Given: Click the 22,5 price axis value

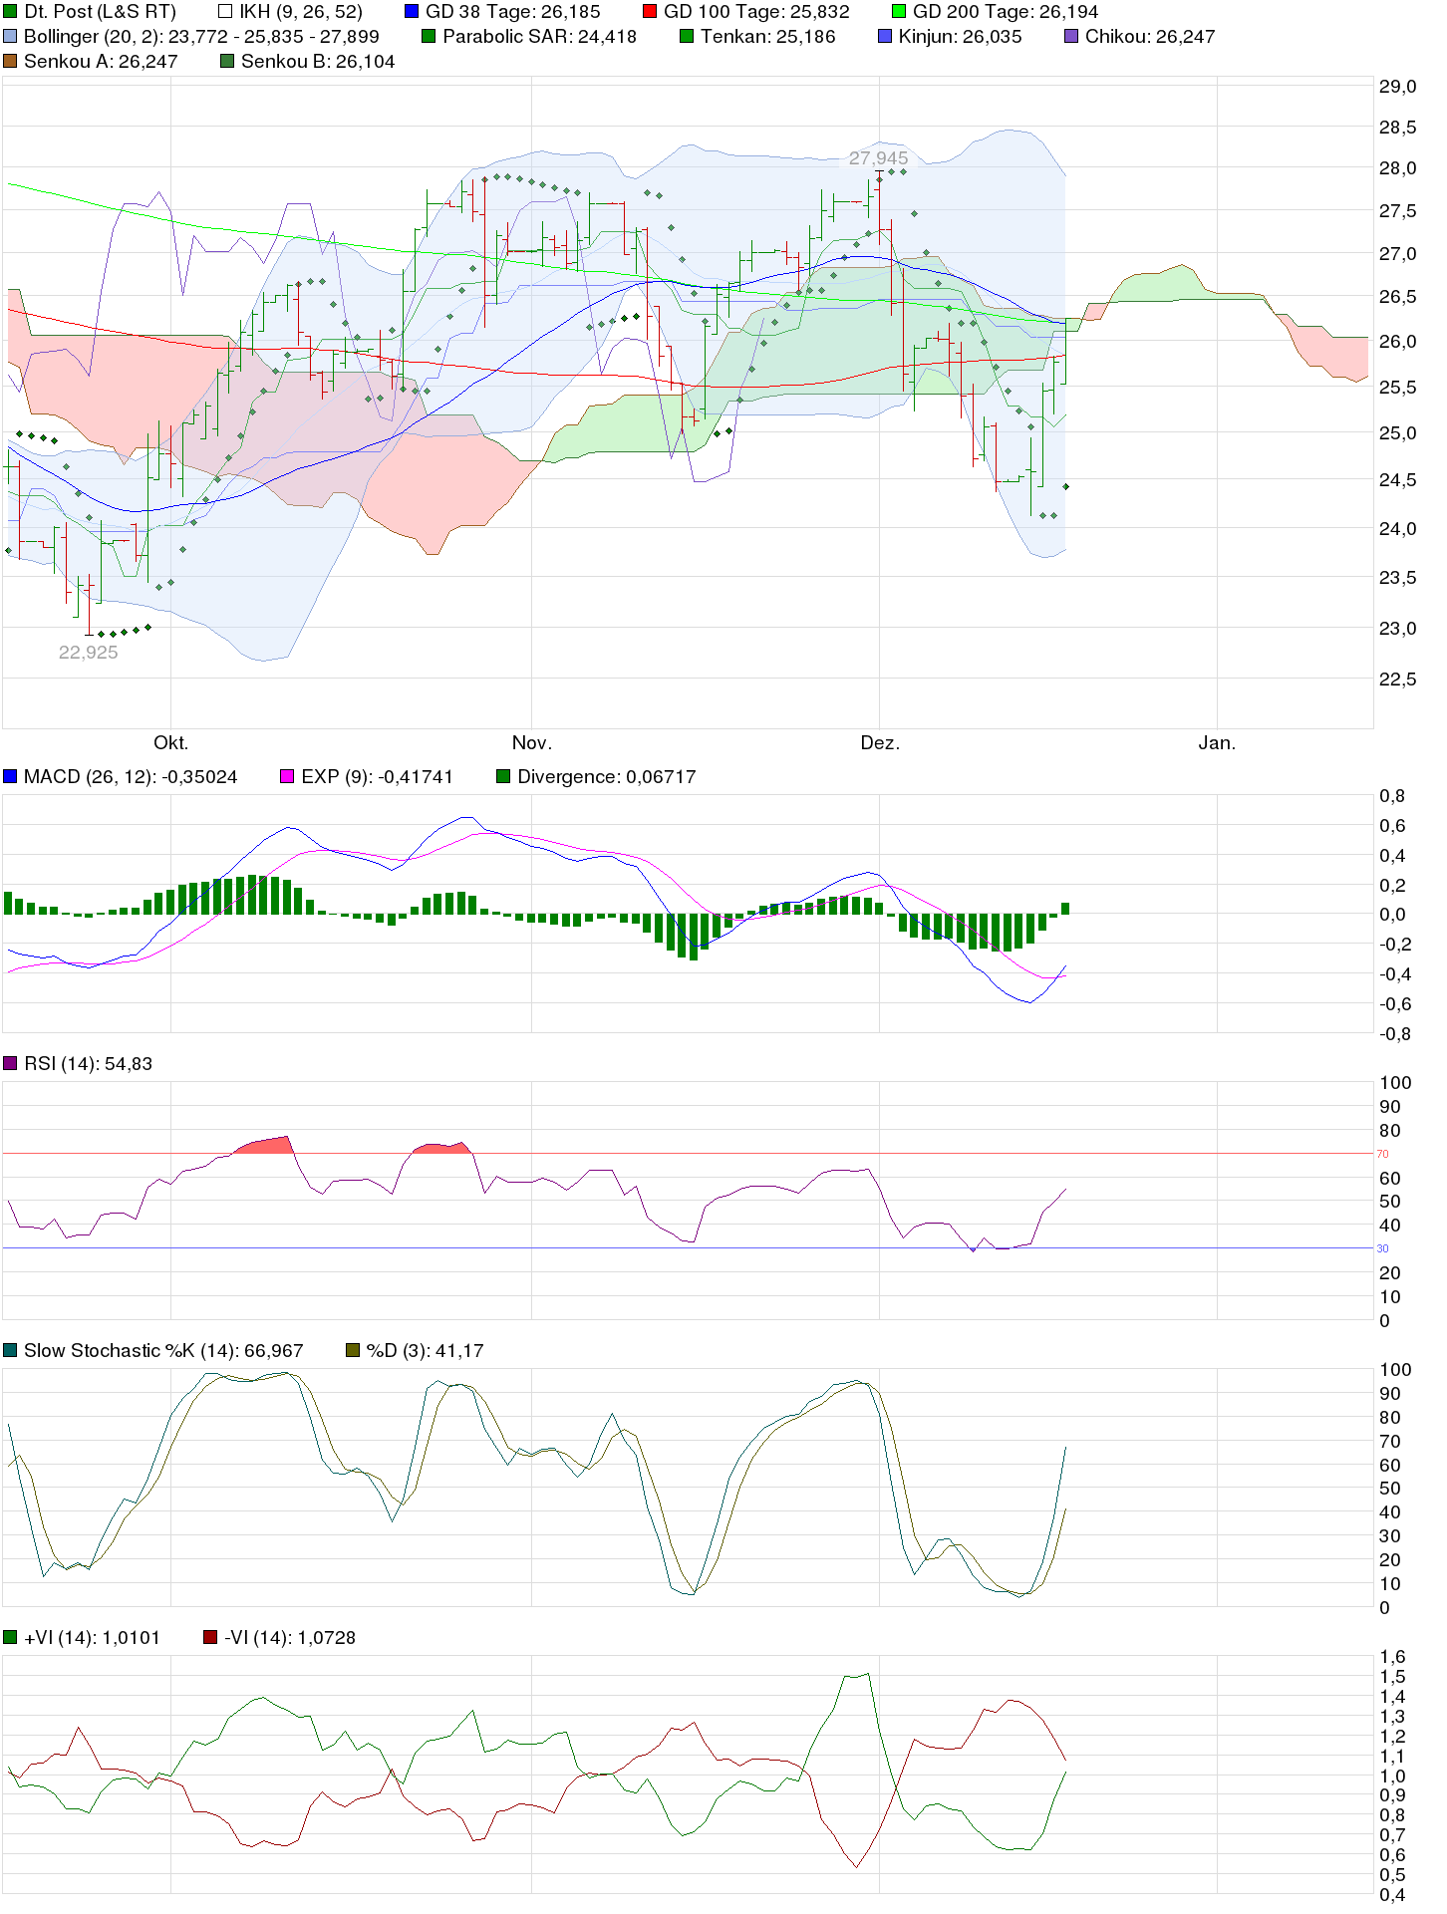Looking at the screenshot, I should point(1397,680).
